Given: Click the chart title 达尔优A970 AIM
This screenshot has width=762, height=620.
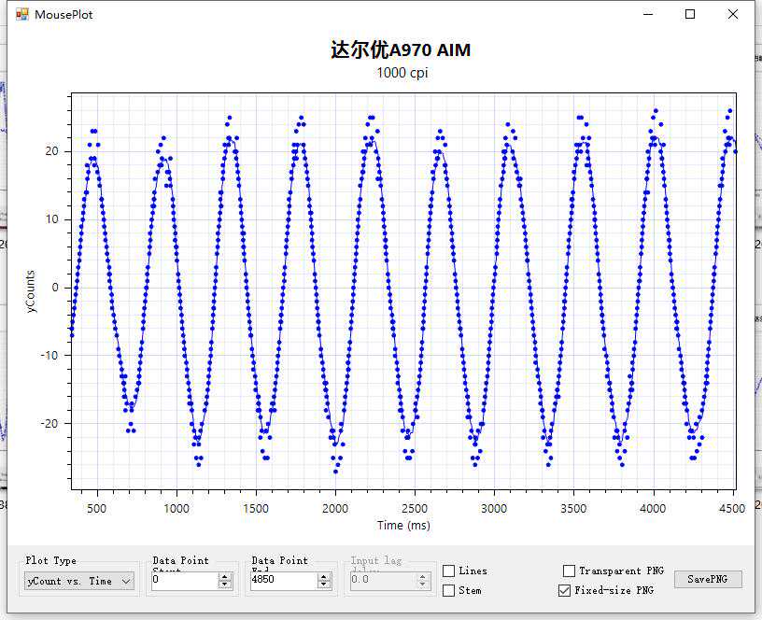Looking at the screenshot, I should [x=400, y=50].
